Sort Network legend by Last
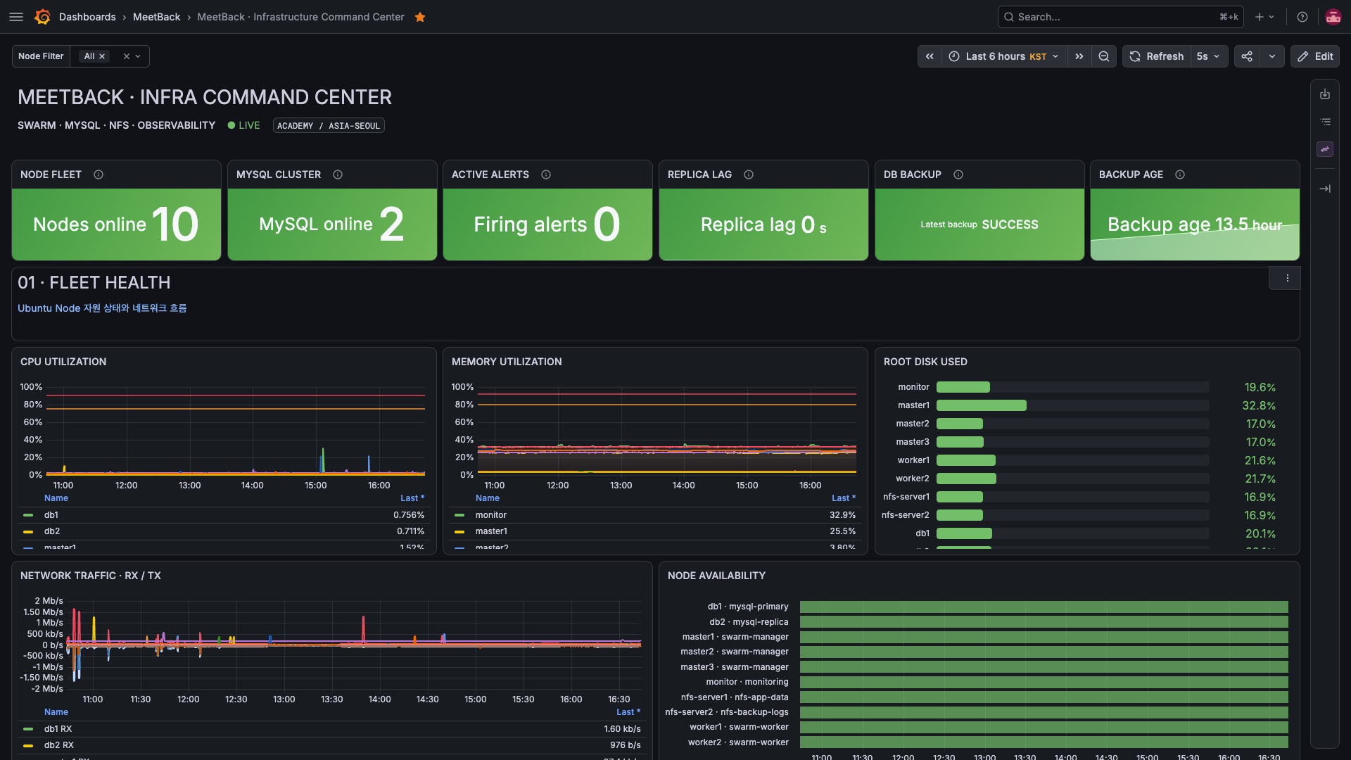Screen dimensions: 1351x760 [x=628, y=712]
